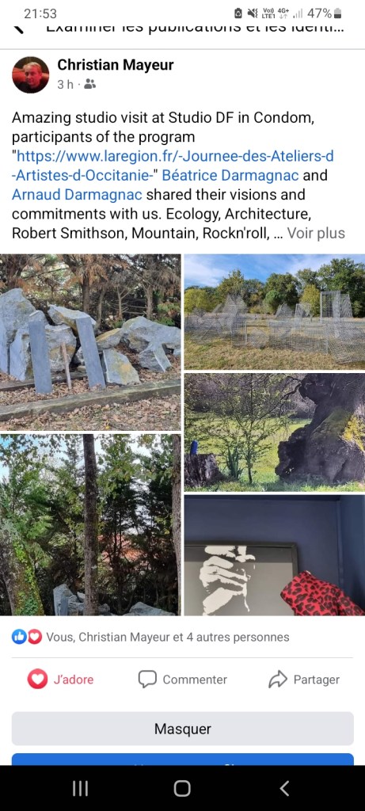365x811 pixels.
Task: Open Arnaud Darmagnac's tagged profile
Action: [x=78, y=195]
